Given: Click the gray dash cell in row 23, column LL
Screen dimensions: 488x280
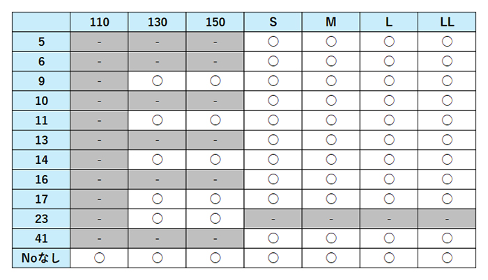Looking at the screenshot, I should pyautogui.click(x=447, y=219).
